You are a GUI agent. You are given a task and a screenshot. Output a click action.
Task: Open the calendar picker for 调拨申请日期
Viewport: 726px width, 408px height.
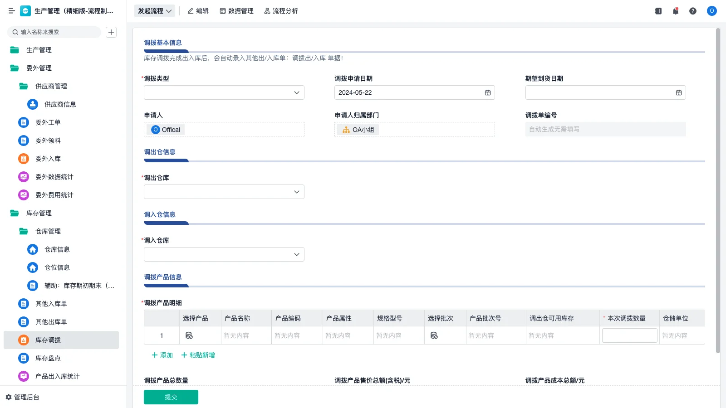pyautogui.click(x=488, y=92)
